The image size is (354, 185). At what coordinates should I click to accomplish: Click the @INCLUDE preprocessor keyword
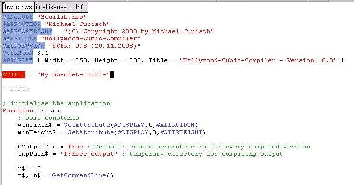click(x=18, y=17)
